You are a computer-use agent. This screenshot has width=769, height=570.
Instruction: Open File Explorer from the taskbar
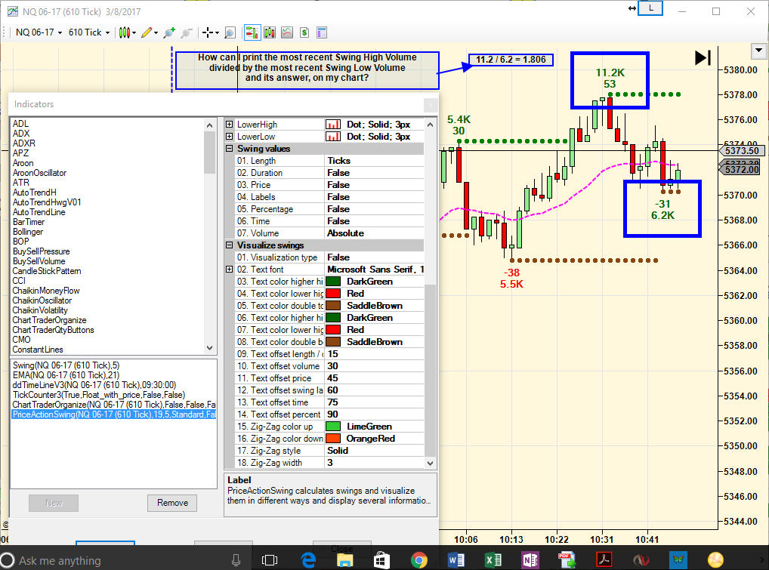click(344, 559)
